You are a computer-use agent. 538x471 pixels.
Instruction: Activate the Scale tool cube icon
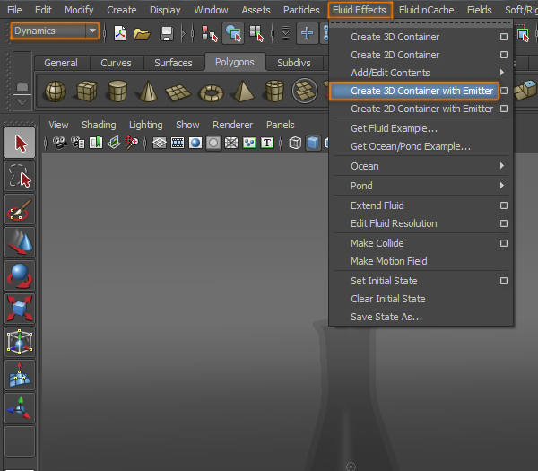[x=21, y=309]
